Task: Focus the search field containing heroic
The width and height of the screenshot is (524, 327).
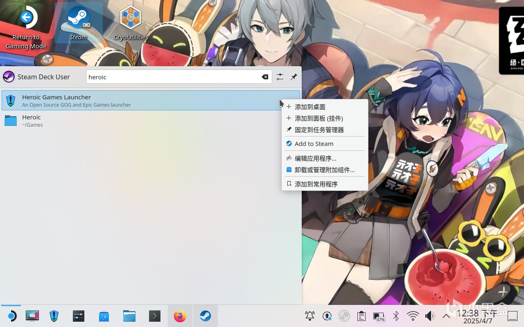Action: tap(179, 77)
